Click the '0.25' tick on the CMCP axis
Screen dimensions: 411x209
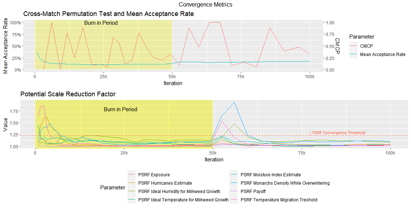point(330,58)
